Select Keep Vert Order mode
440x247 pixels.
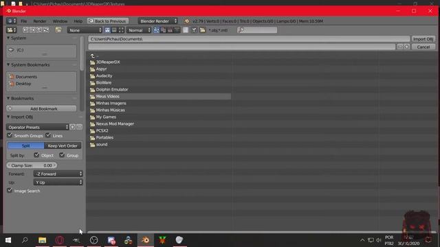63,145
